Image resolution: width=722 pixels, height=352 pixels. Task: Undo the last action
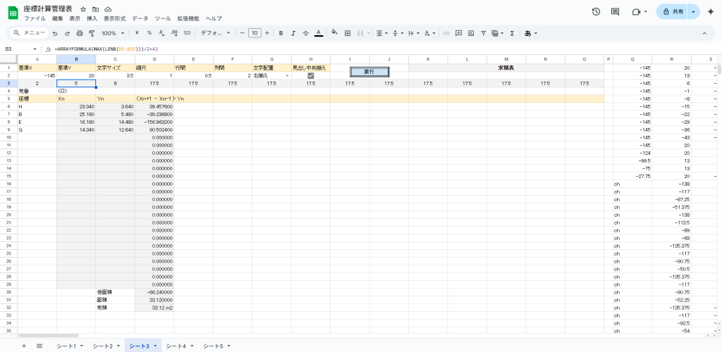click(x=55, y=33)
